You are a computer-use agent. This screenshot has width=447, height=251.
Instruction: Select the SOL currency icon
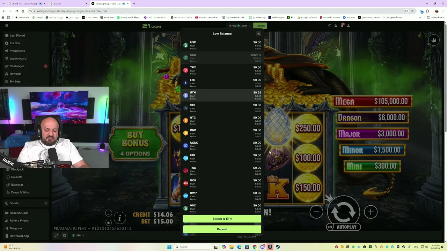point(186,108)
